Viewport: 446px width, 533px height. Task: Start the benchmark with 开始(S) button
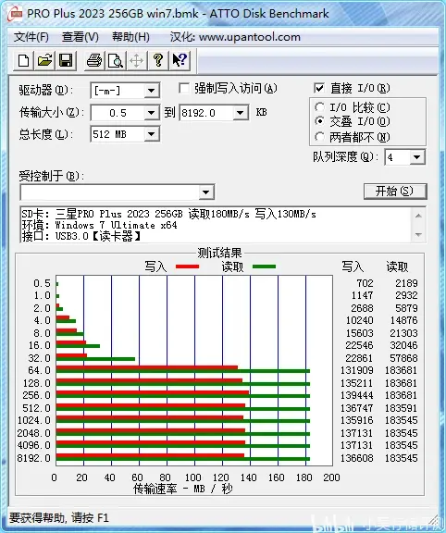pyautogui.click(x=395, y=192)
